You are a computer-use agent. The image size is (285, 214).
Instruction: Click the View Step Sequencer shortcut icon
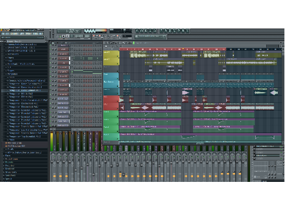point(142,31)
